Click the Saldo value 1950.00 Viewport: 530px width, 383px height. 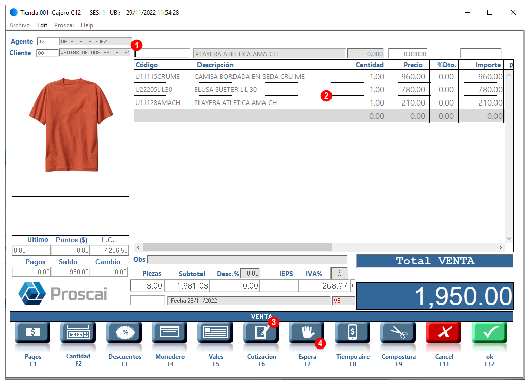pyautogui.click(x=70, y=272)
